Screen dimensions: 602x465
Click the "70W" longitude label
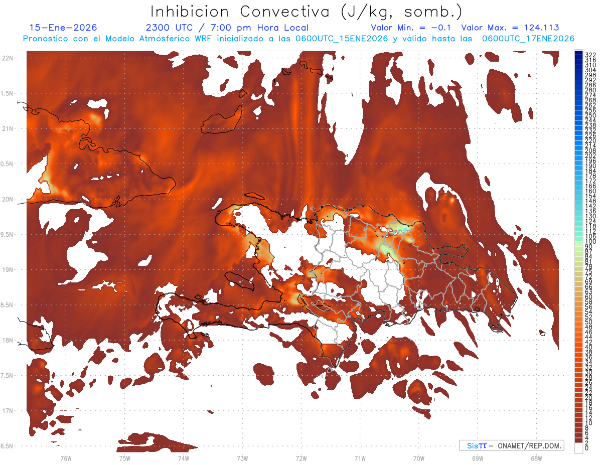(x=419, y=458)
